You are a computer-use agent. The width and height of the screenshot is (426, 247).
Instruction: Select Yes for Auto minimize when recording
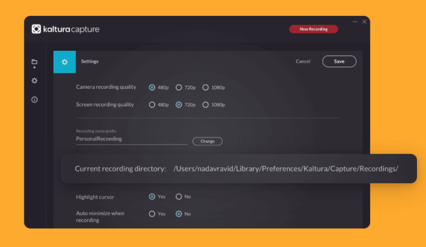click(152, 214)
